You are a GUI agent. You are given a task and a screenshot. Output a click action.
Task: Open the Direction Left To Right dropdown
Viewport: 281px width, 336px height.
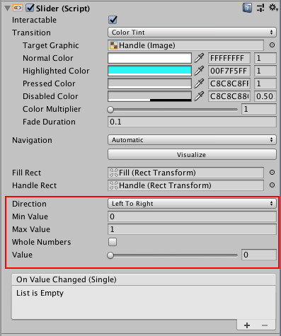(192, 204)
